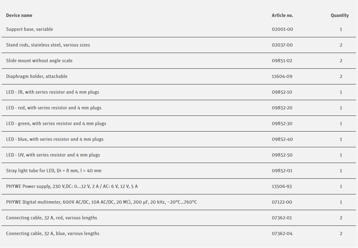The width and height of the screenshot is (358, 248).
Task: Choose the 'LED - blue' device name
Action: coord(55,139)
